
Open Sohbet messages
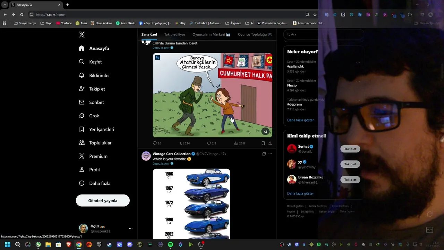click(x=91, y=102)
